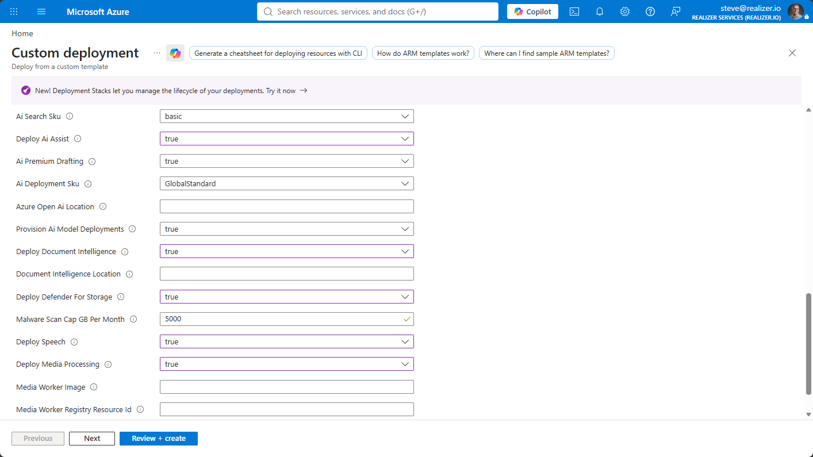Click the scrollbar up arrow
Image resolution: width=813 pixels, height=457 pixels.
click(x=808, y=109)
